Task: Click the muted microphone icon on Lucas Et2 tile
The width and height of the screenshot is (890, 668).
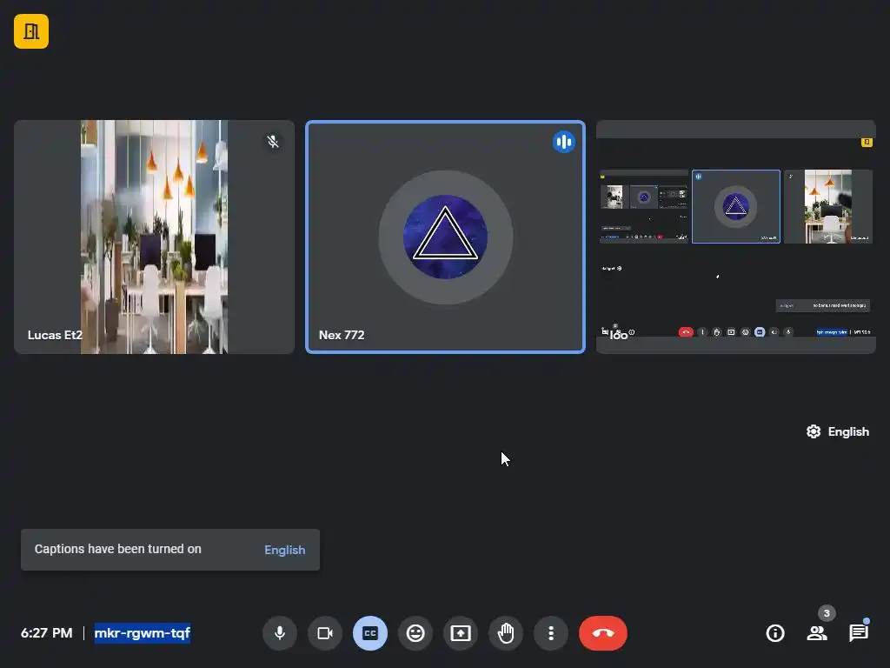Action: [273, 142]
